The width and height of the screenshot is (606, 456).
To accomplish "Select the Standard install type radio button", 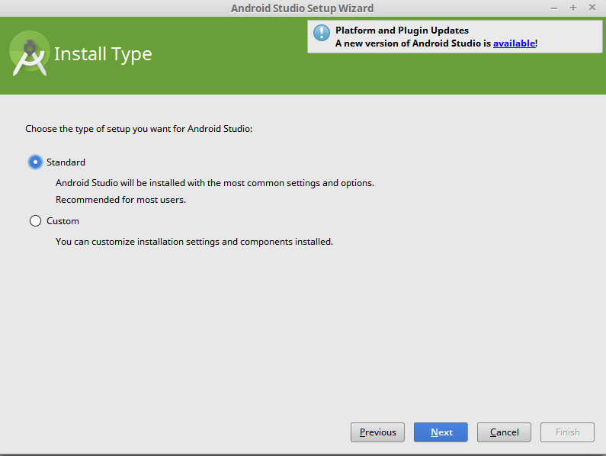I will pos(35,162).
